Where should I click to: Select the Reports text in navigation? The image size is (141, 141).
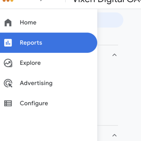[x=31, y=43]
